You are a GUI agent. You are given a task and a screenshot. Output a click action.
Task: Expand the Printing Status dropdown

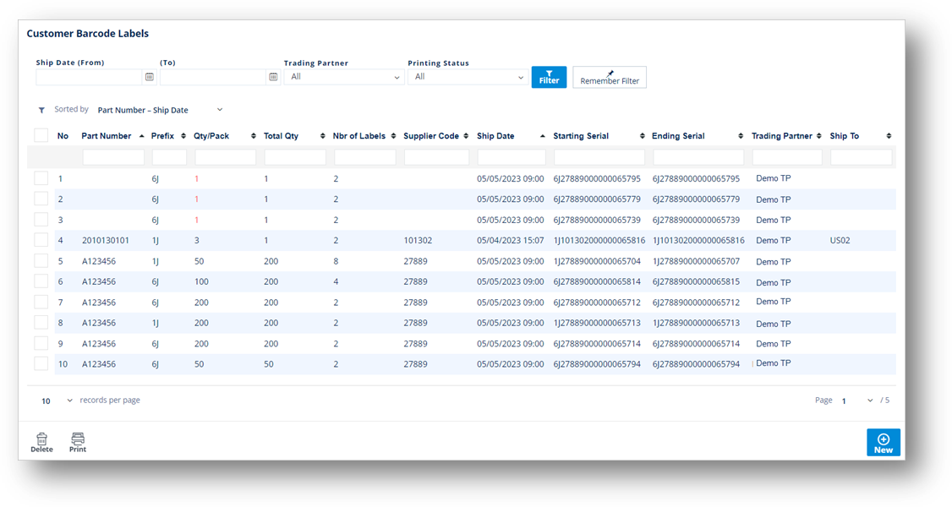click(x=467, y=76)
